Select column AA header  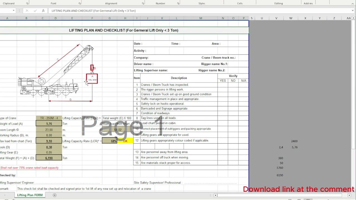point(348,18)
